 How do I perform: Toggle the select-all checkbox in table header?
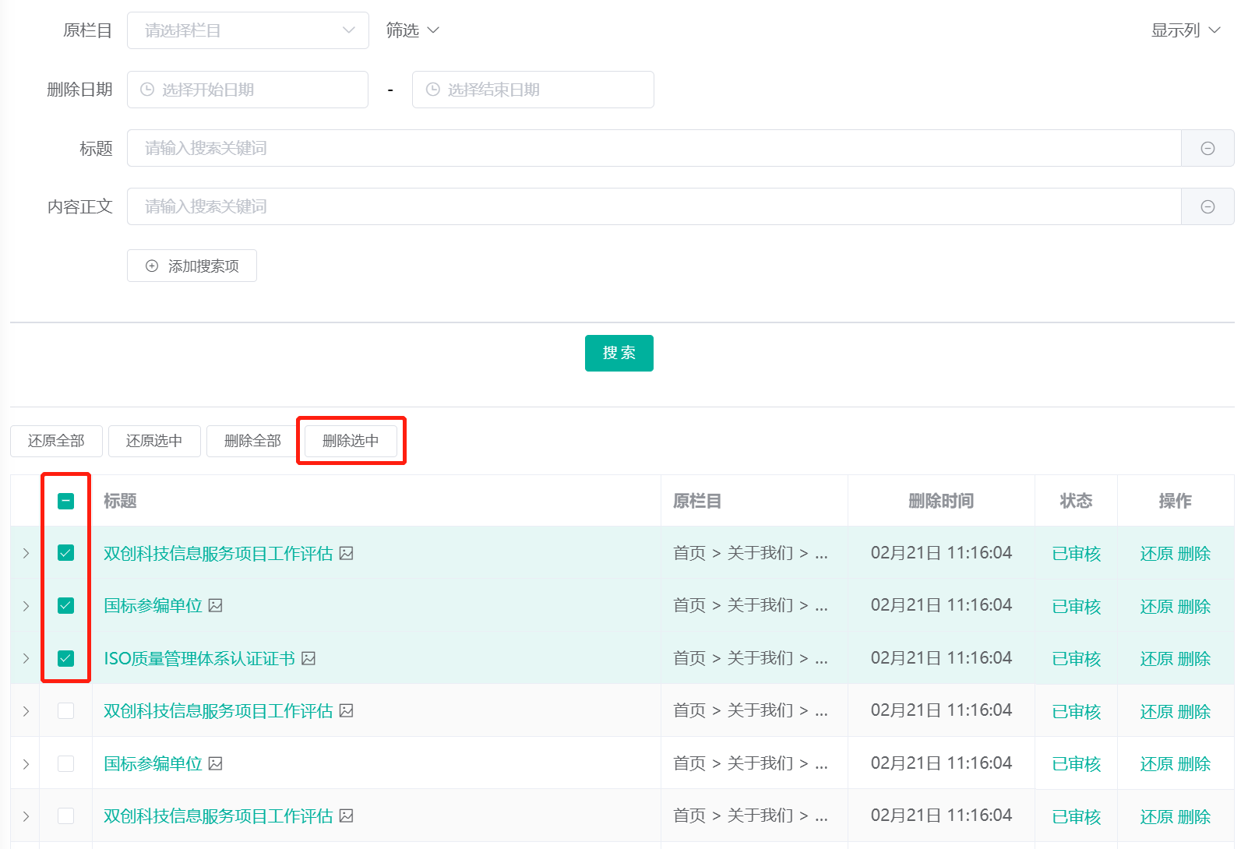65,501
